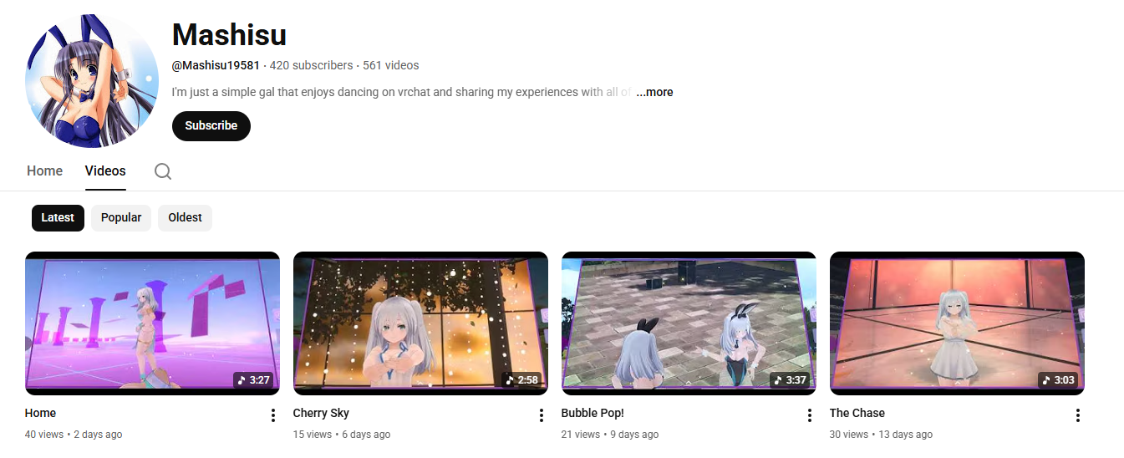Click the Cherry Sky video title

(x=321, y=413)
